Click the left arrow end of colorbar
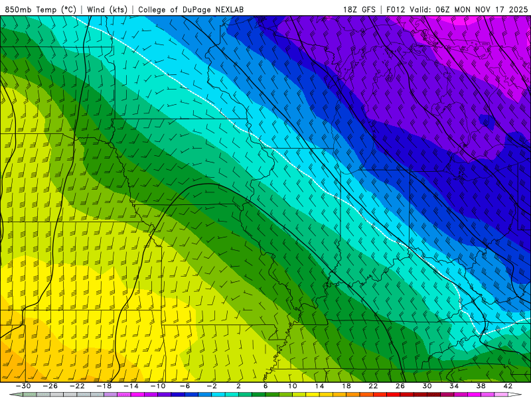Image resolution: width=531 pixels, height=398 pixels. (x=16, y=395)
